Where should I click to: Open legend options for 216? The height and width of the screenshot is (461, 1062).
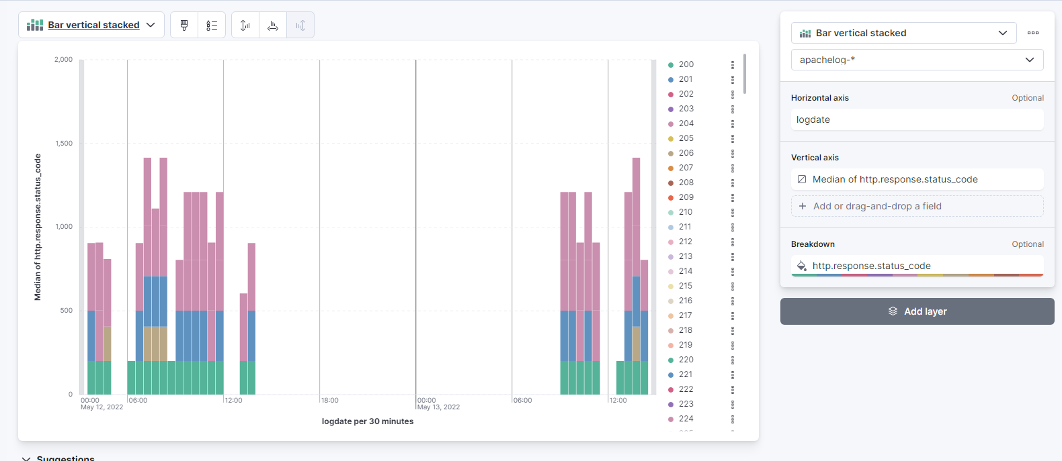point(733,301)
